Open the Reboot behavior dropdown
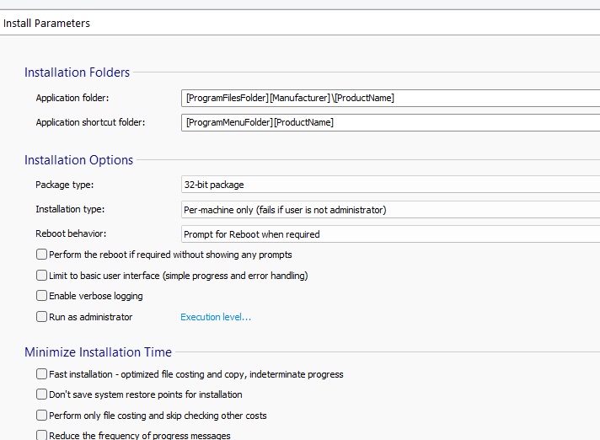 point(389,233)
